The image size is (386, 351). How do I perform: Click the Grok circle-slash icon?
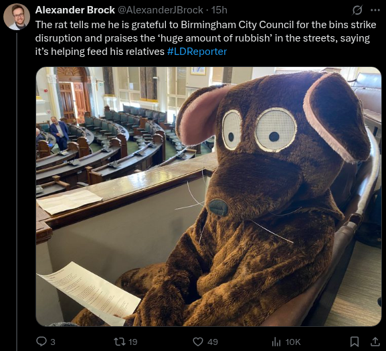357,10
